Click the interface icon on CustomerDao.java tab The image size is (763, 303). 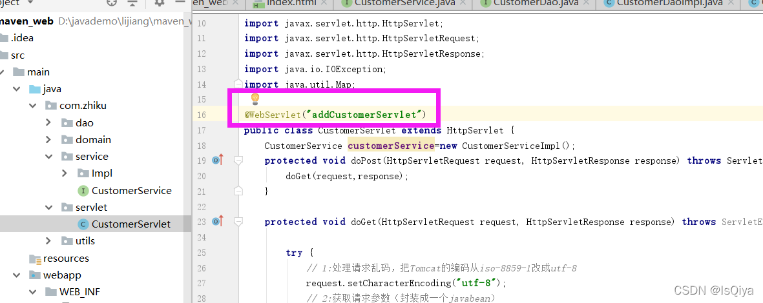(486, 3)
